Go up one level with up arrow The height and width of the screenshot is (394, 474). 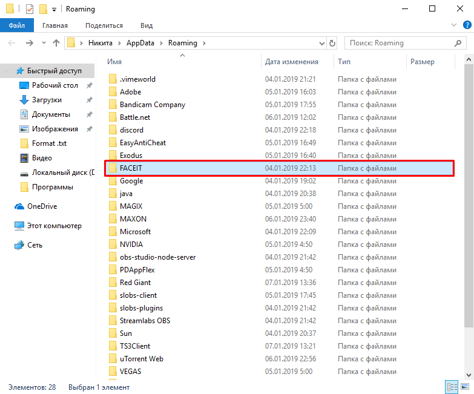(x=56, y=43)
